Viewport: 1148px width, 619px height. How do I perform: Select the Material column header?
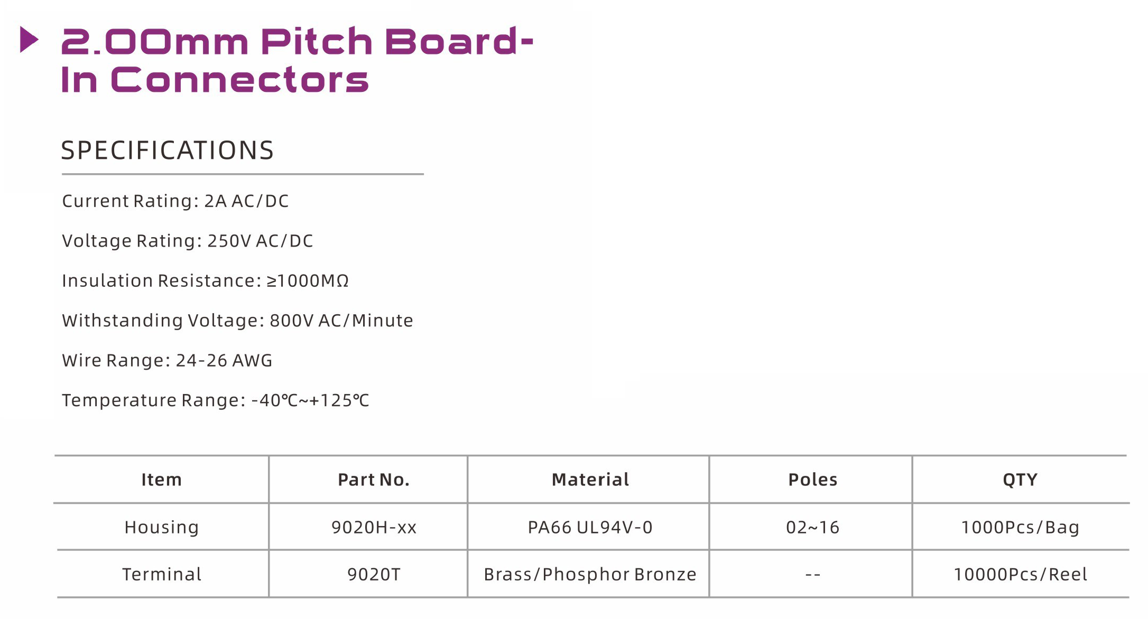pos(590,480)
